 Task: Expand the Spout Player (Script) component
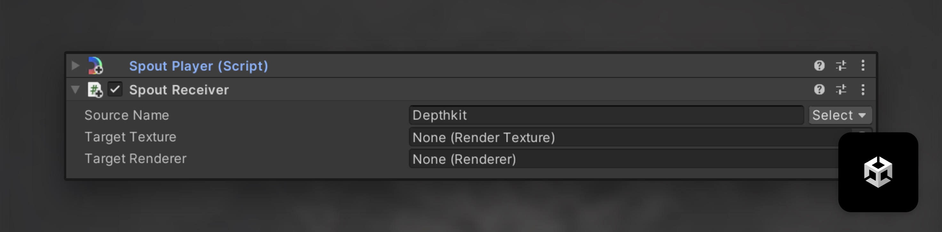tap(75, 66)
